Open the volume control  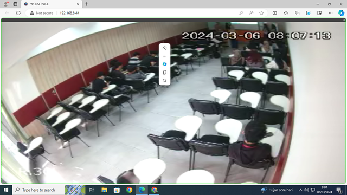(306, 190)
